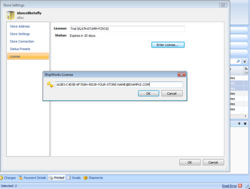Click the Enter License... button
This screenshot has width=250, height=189.
[168, 45]
